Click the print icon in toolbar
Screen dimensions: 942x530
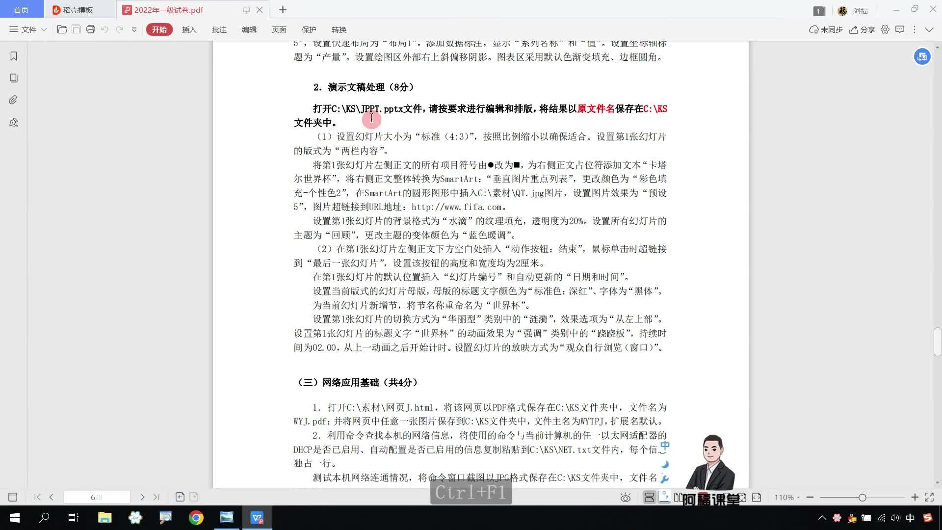click(x=90, y=29)
